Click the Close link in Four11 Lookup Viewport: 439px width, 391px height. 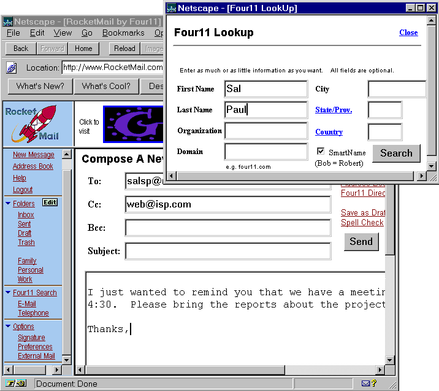point(408,33)
